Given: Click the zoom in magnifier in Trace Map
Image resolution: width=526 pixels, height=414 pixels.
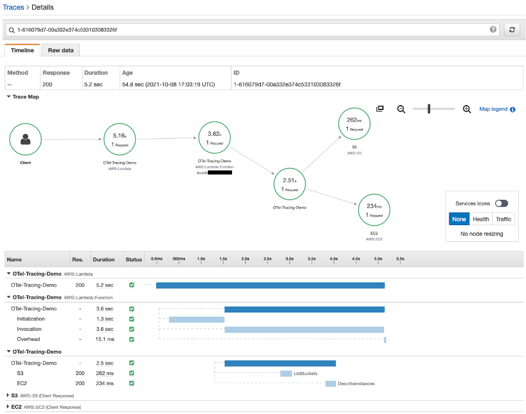Looking at the screenshot, I should pos(467,109).
